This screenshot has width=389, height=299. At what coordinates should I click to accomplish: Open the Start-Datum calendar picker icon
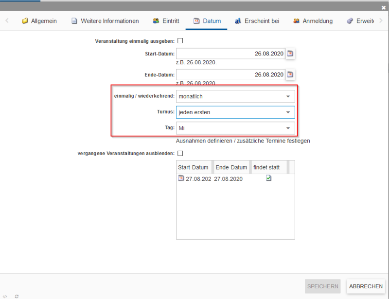[290, 53]
